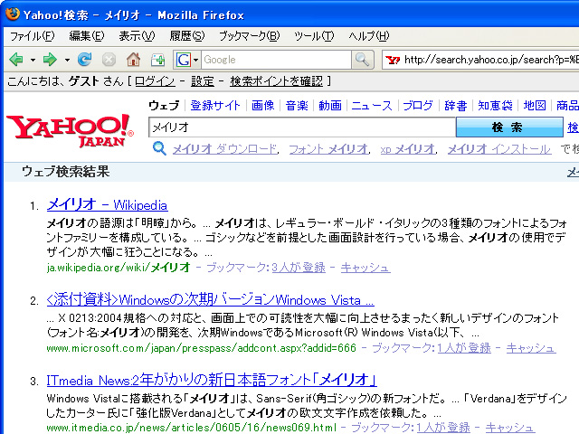
Task: Open the Back history dropdown arrow
Action: point(33,60)
